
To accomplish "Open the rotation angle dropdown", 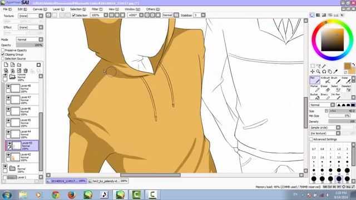I will pyautogui.click(x=141, y=15).
